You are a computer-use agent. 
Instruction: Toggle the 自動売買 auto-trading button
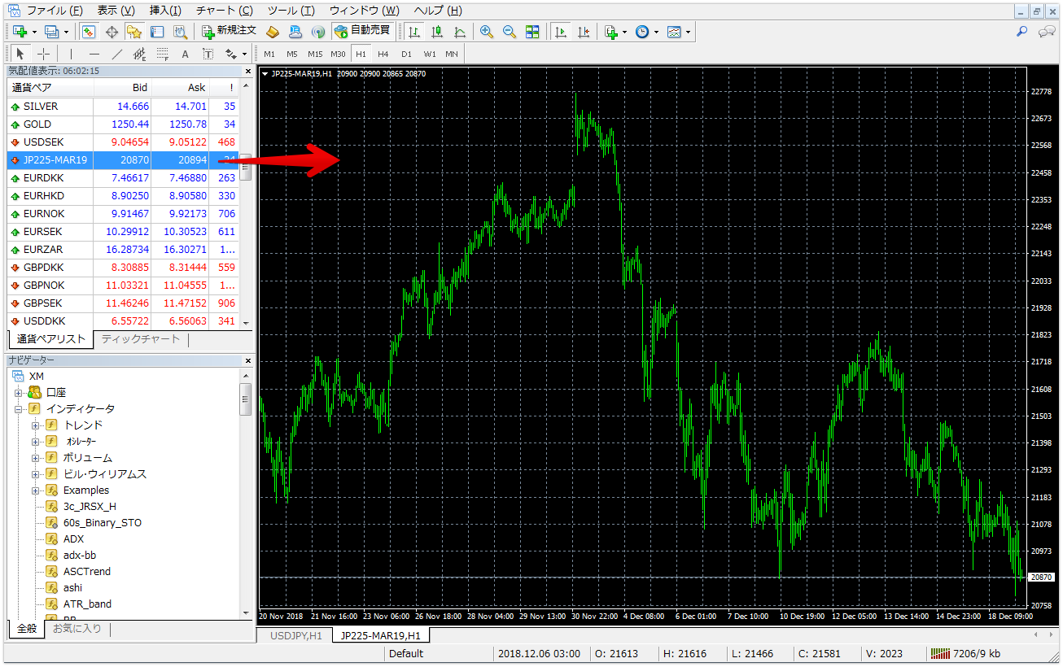click(362, 31)
